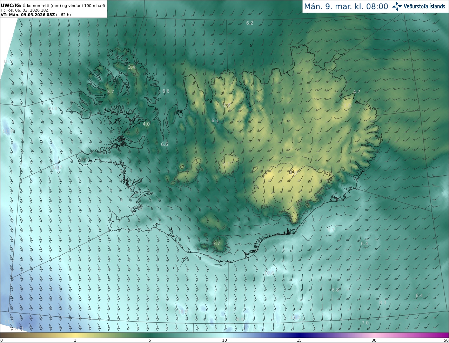449x343 pixels.
Task: Click the 3.4 value in the Westfjords
Action: coord(131,67)
